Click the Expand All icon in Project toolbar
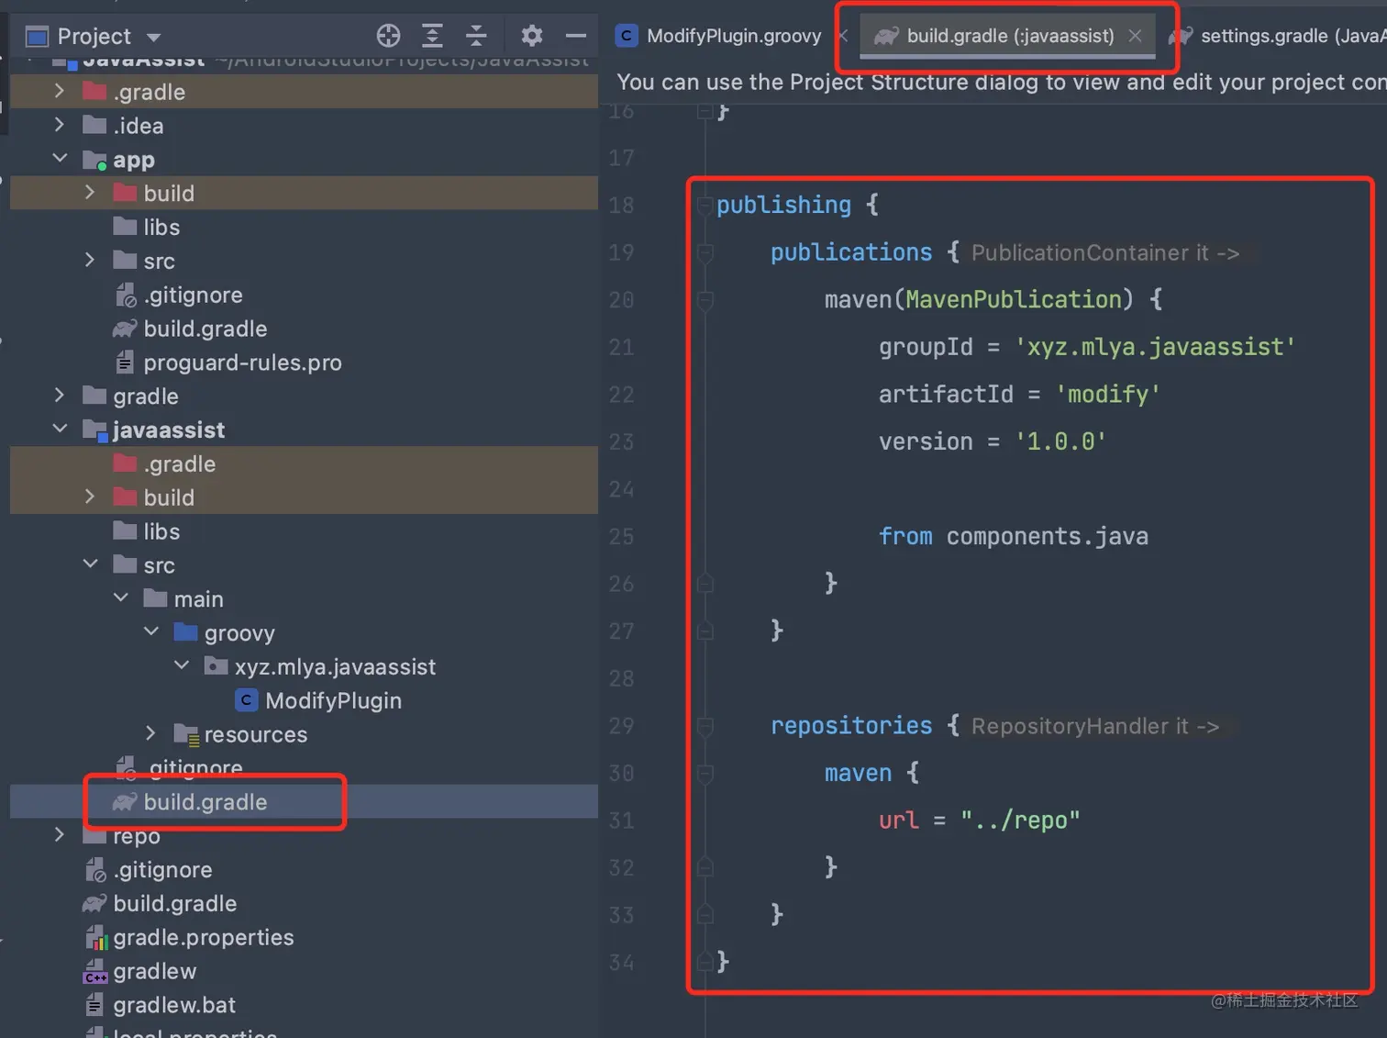 point(432,36)
